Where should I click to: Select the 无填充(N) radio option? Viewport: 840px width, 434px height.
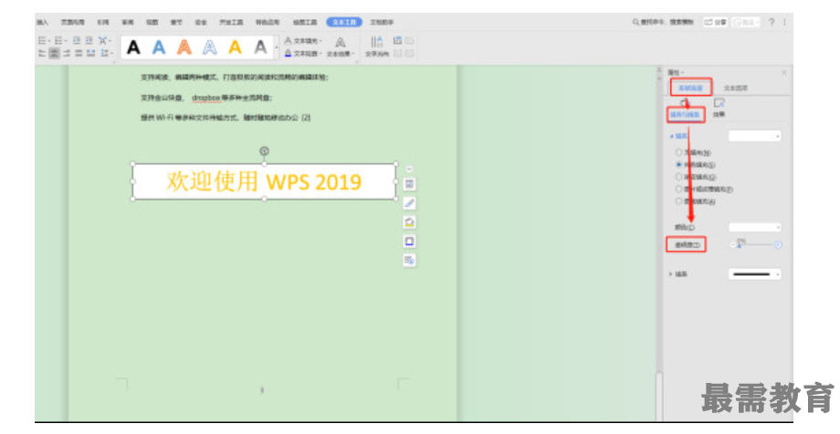pos(678,152)
